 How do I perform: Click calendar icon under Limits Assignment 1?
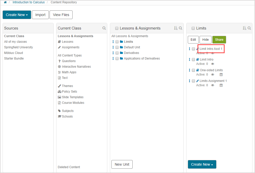221,85
